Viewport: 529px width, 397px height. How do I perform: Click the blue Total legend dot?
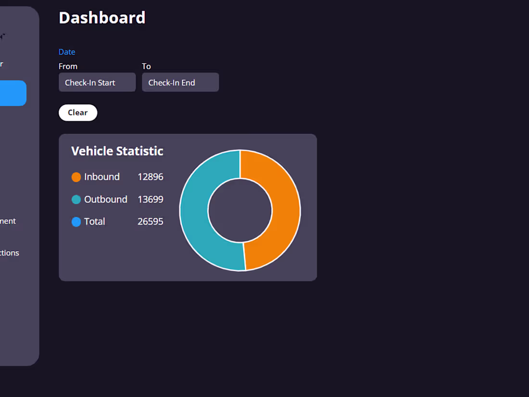(x=76, y=222)
